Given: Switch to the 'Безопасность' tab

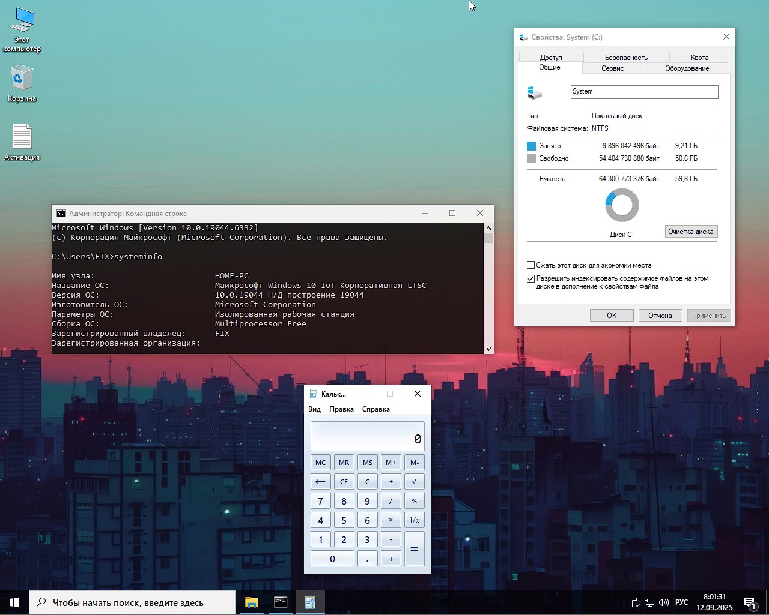Looking at the screenshot, I should pyautogui.click(x=626, y=58).
